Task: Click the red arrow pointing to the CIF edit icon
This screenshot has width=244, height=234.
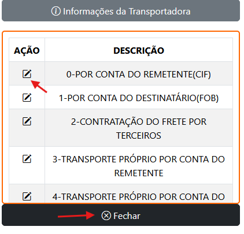Action: (x=39, y=87)
